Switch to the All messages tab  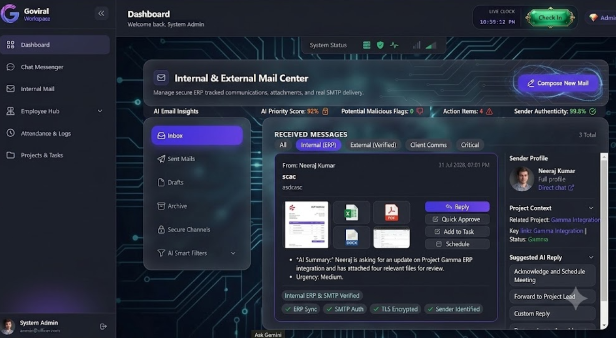coord(283,145)
